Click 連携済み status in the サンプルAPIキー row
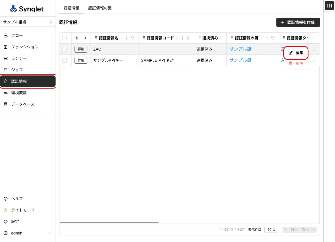Image resolution: width=335 pixels, height=242 pixels. 205,60
